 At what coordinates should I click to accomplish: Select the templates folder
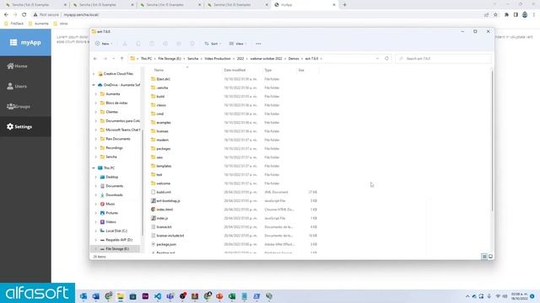[164, 166]
